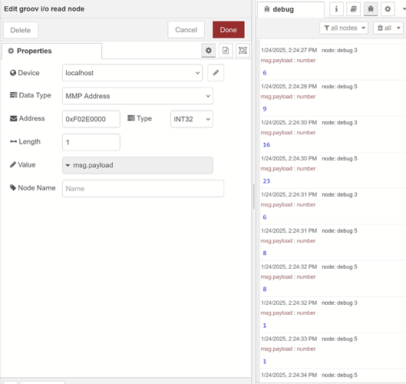Expand sidebar tab list arrow
Screen dimensions: 406x384
(404, 9)
